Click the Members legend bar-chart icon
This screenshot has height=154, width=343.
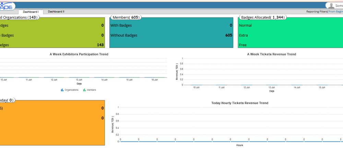tap(84, 90)
